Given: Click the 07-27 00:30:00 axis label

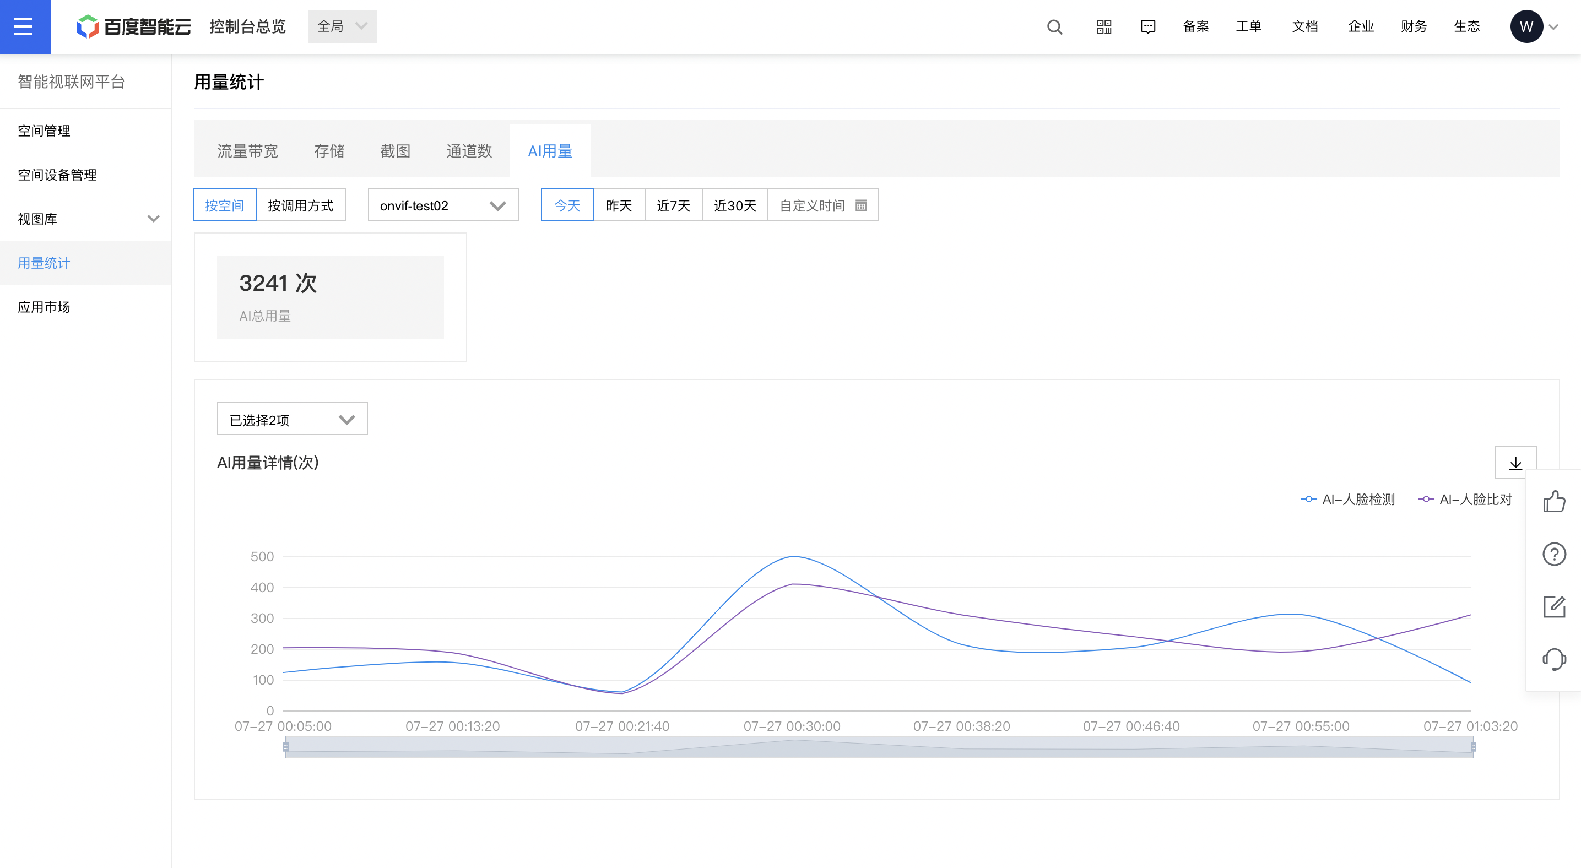Looking at the screenshot, I should [x=792, y=726].
